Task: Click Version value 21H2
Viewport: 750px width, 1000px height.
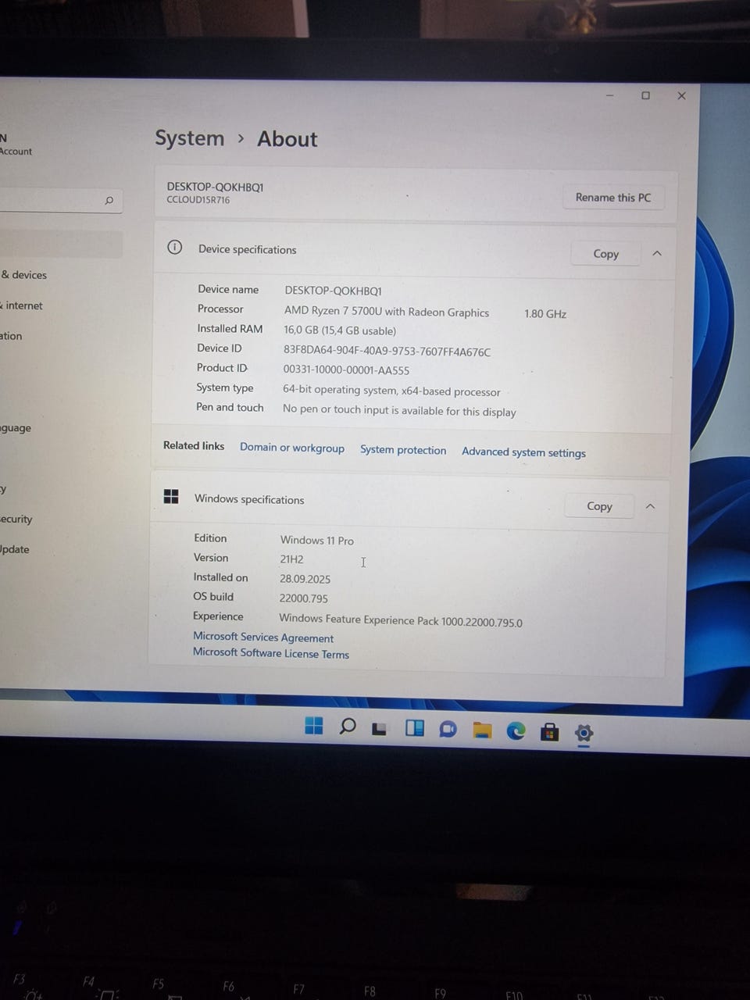Action: (291, 559)
